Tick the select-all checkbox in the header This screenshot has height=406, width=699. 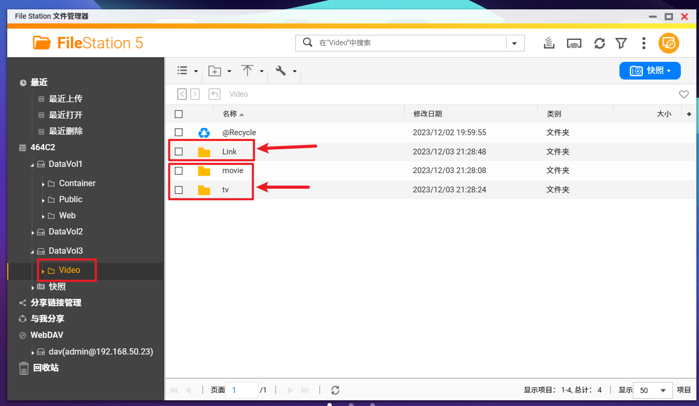click(179, 113)
